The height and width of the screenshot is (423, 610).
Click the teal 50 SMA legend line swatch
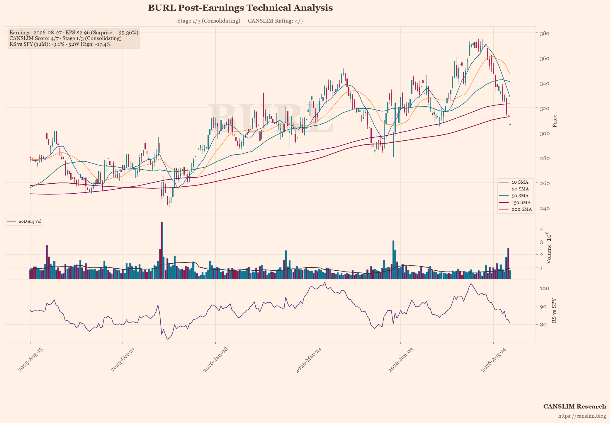504,196
